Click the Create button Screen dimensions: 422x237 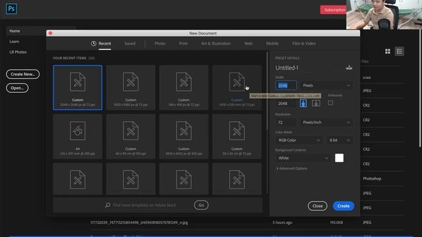click(344, 206)
